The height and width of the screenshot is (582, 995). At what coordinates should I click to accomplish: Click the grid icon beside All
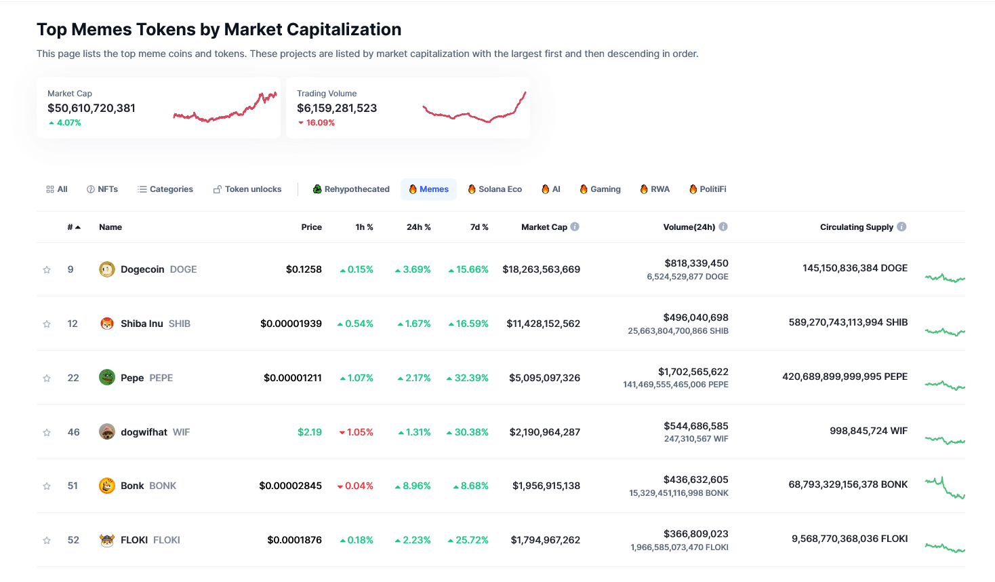tap(50, 189)
